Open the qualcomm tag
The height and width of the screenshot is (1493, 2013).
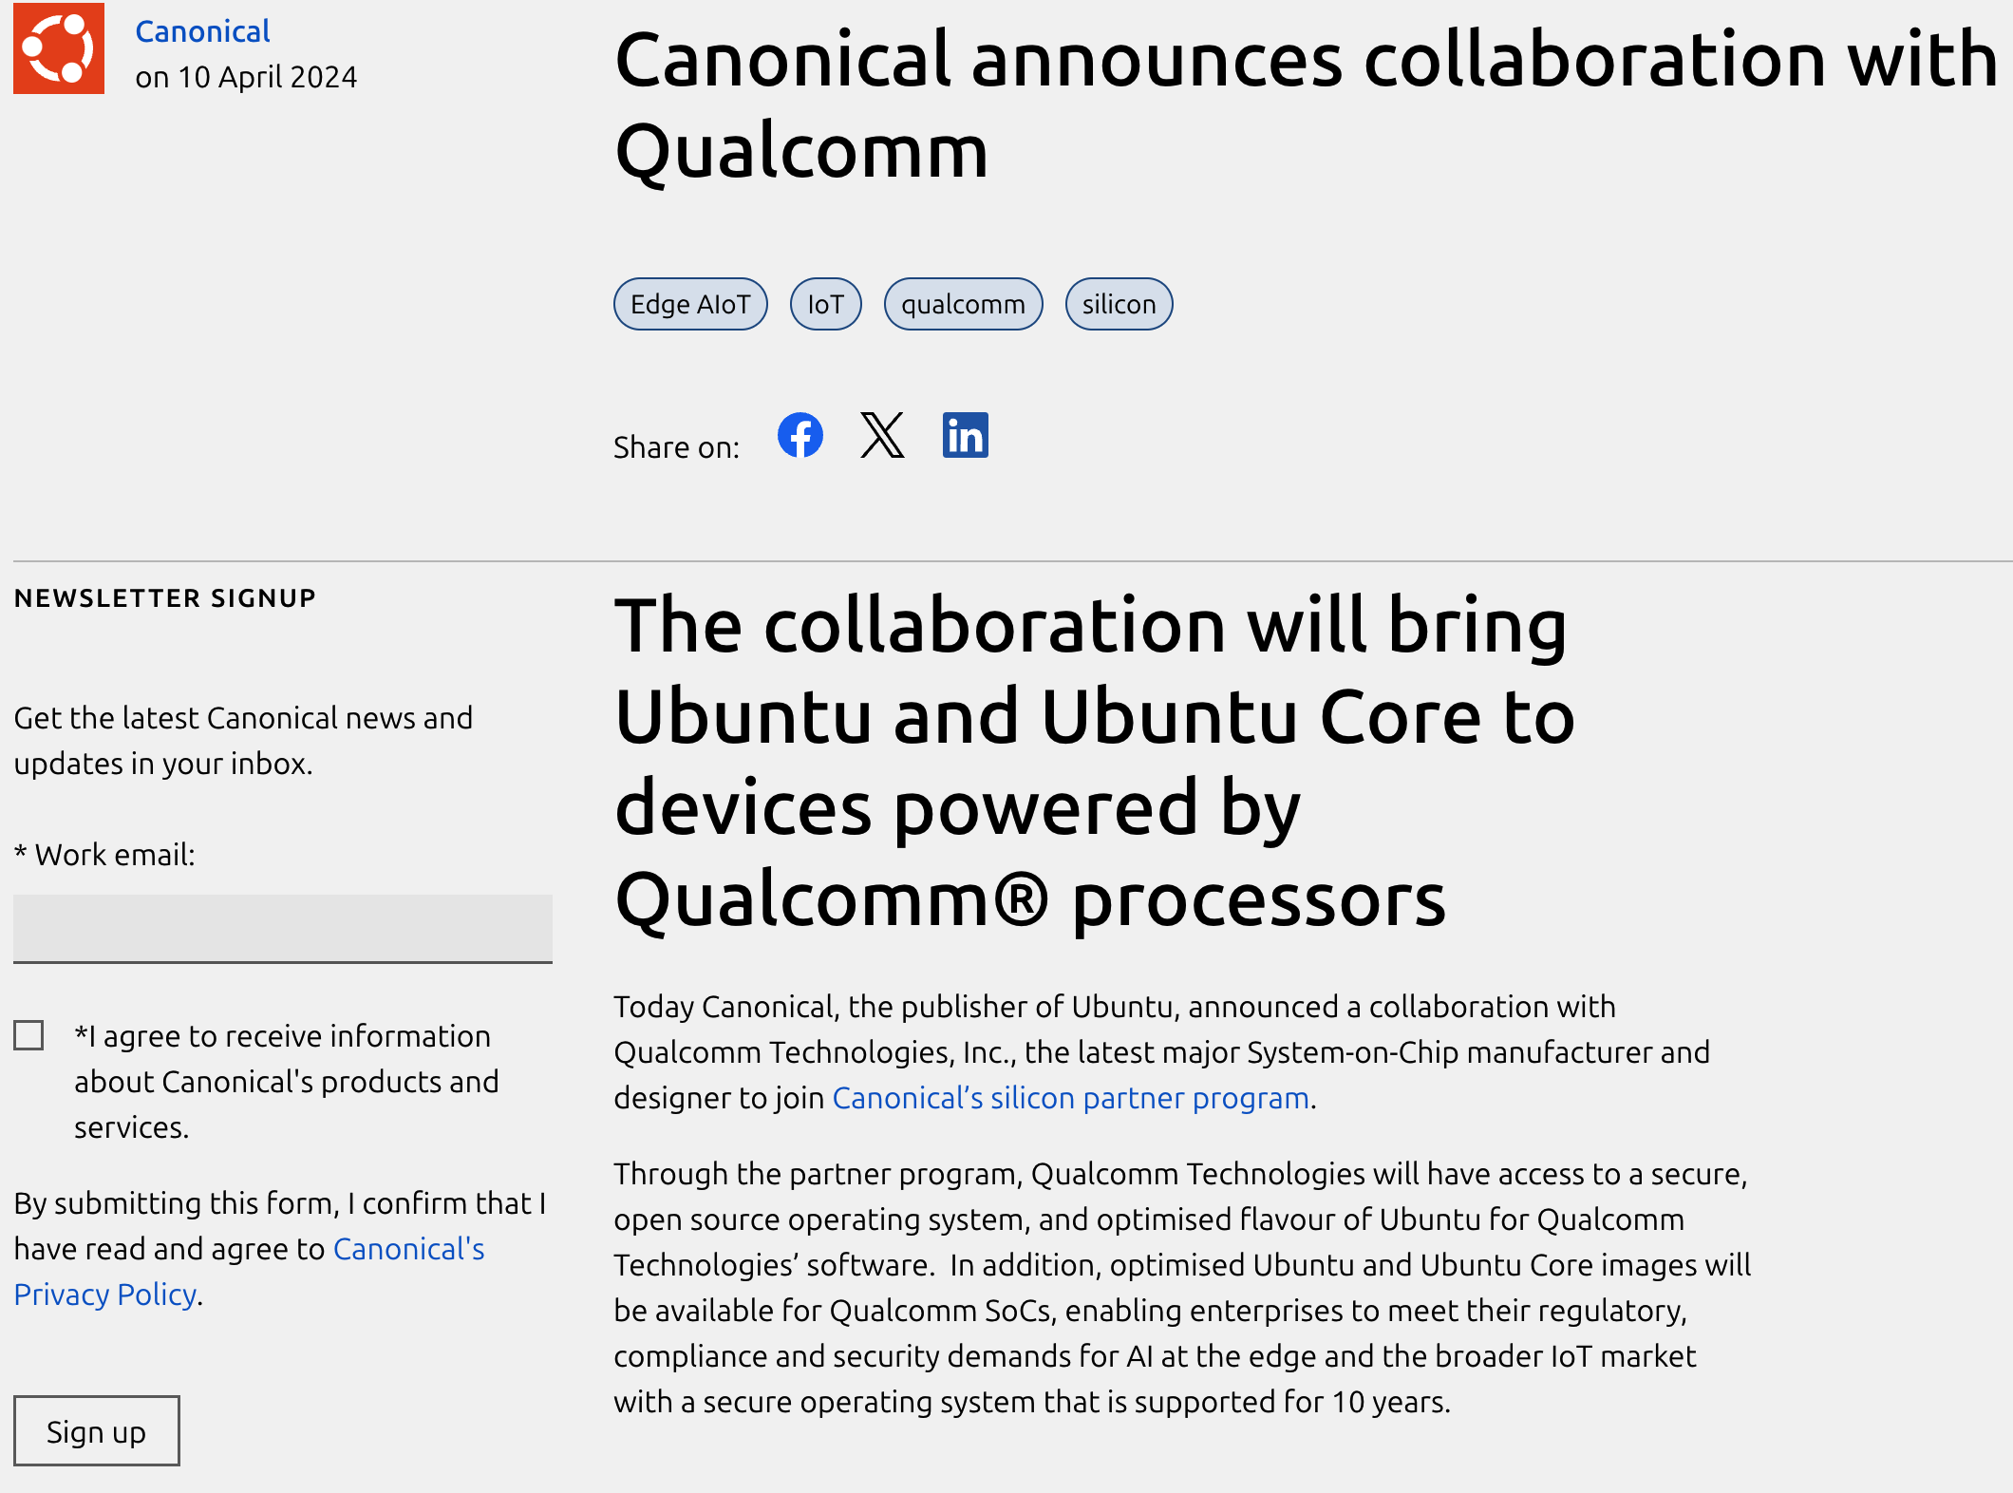(963, 304)
